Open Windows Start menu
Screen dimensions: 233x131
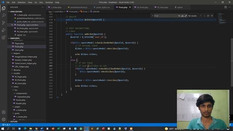pos(3,128)
